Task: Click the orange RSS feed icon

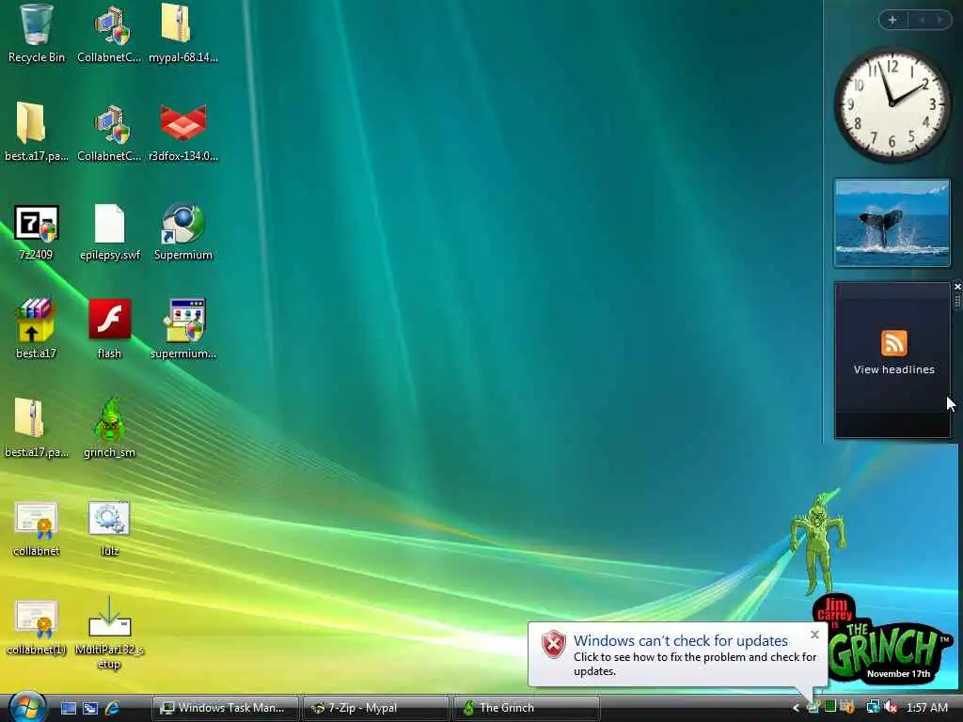Action: [893, 342]
